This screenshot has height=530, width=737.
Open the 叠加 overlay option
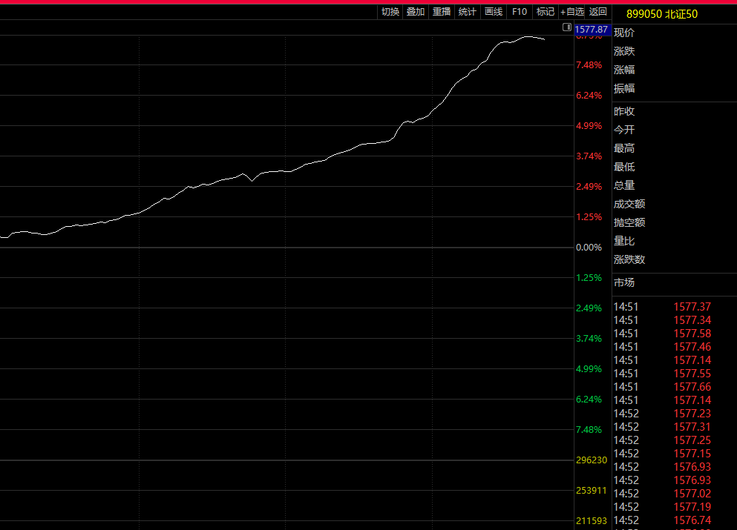click(416, 12)
